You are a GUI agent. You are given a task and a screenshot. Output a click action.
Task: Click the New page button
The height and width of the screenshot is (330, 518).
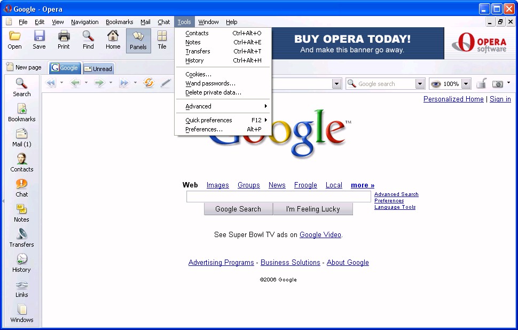24,67
